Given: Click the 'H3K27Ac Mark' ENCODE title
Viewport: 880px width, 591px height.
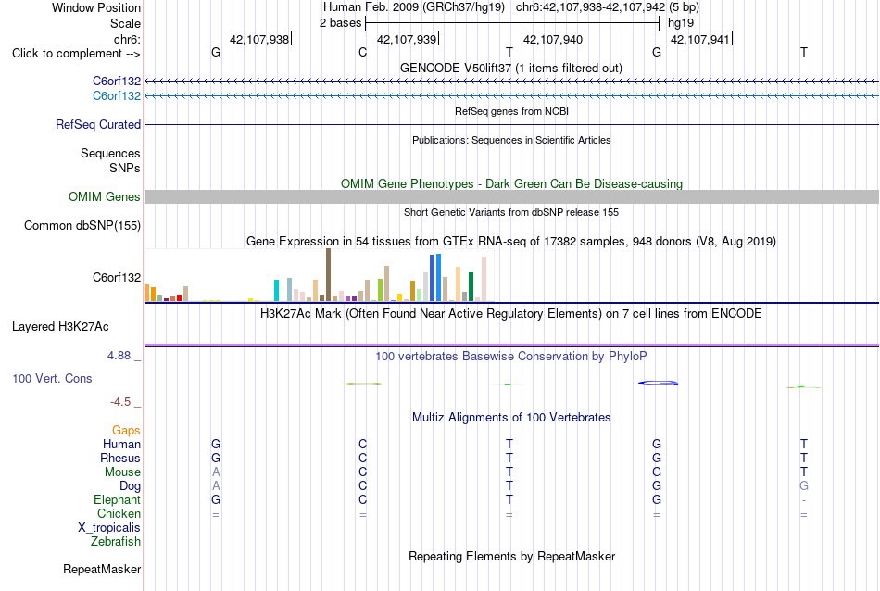Looking at the screenshot, I should 511,313.
